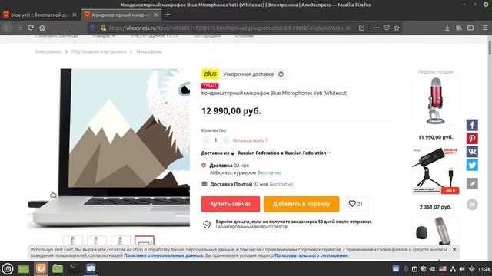This screenshot has width=492, height=276.
Task: Click the Plus badge logo
Action: [210, 74]
